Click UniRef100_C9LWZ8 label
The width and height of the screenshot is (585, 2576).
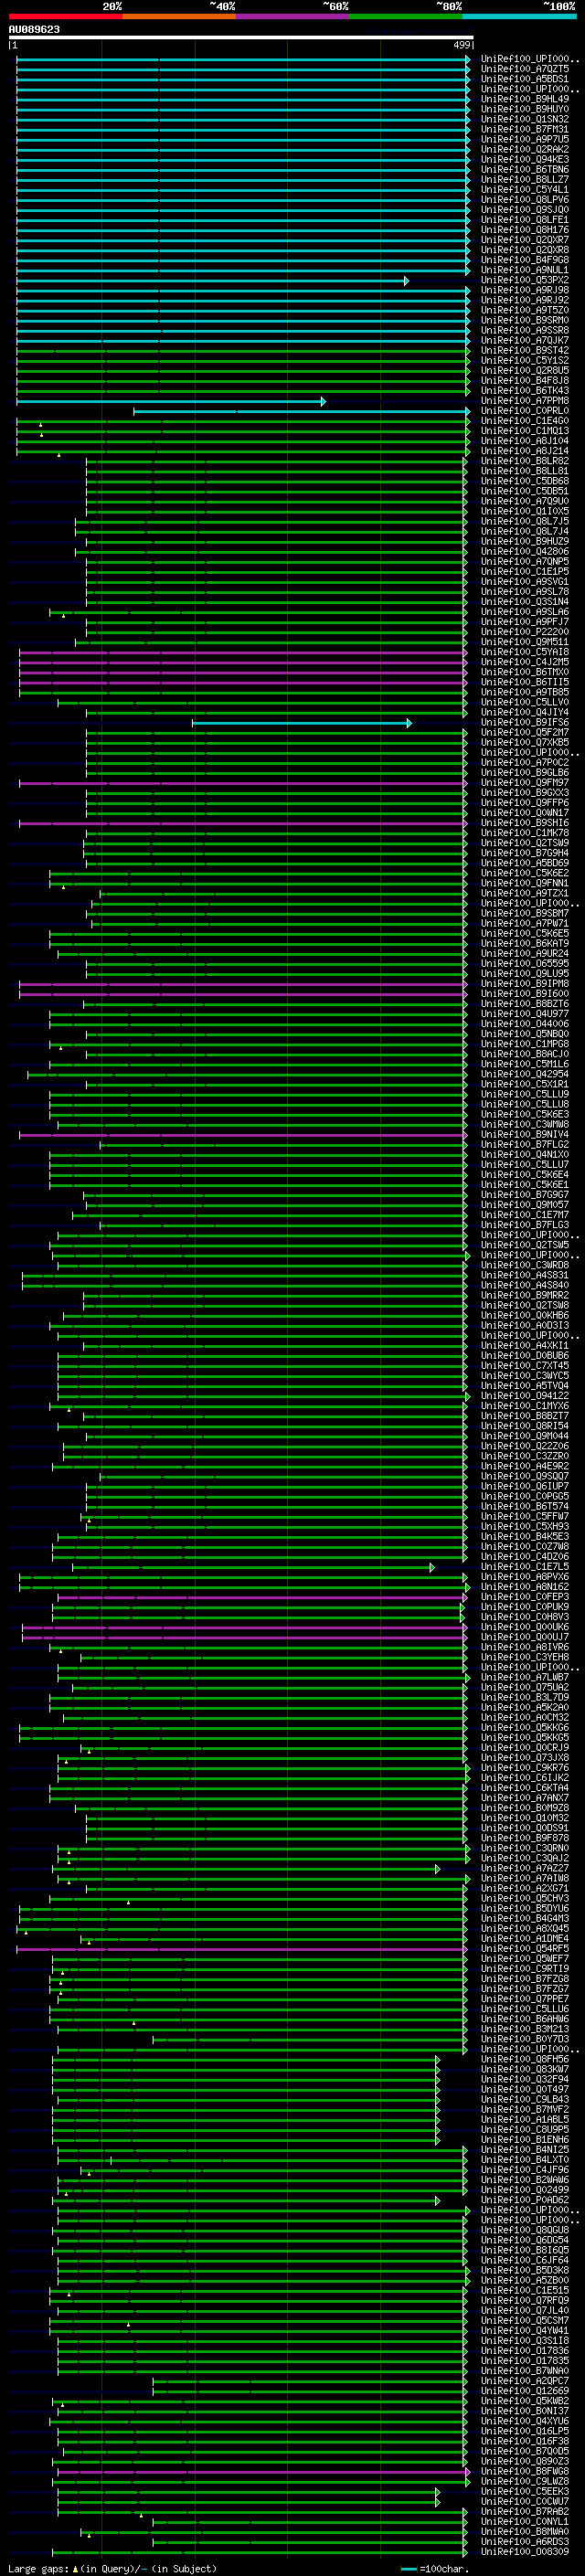[x=525, y=2481]
